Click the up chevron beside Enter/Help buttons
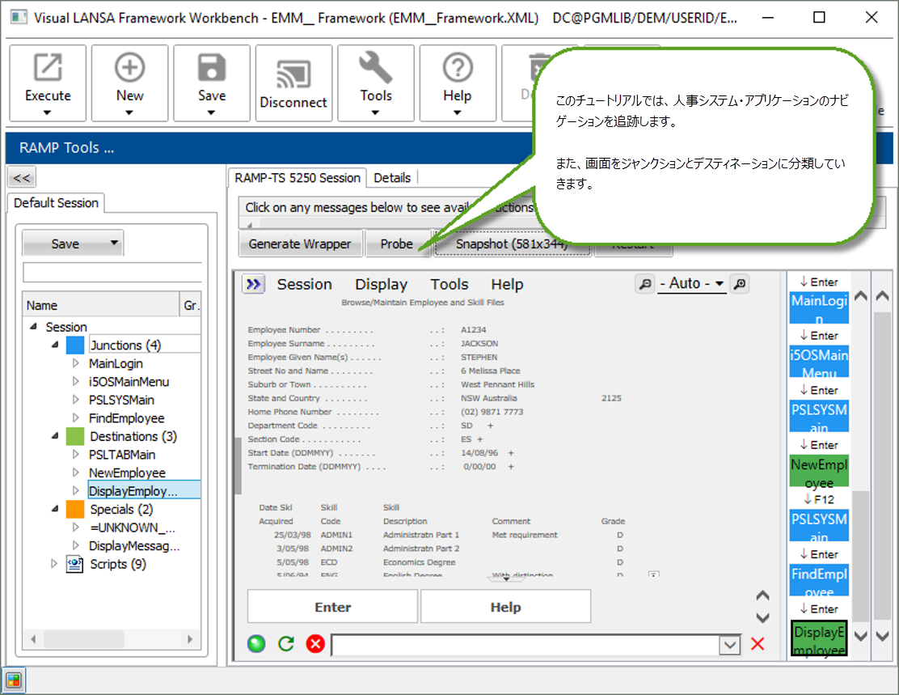The image size is (899, 695). [762, 595]
